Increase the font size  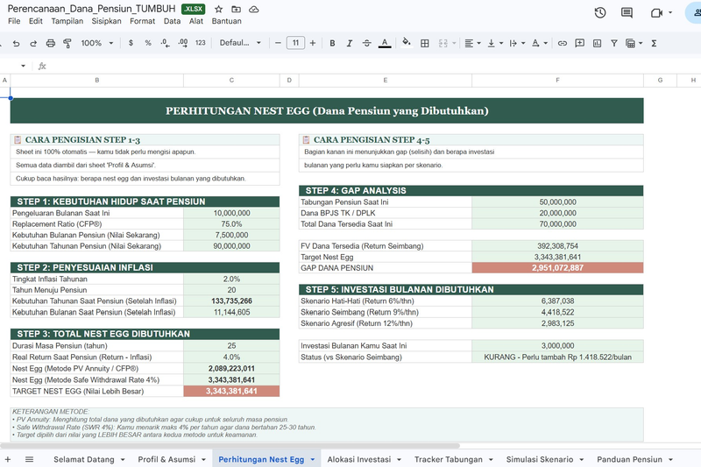tap(313, 43)
